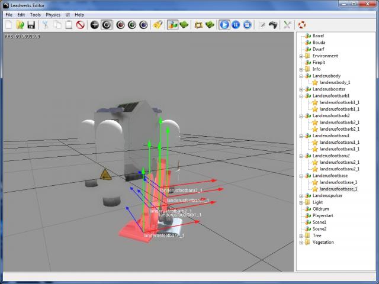Click the New scene toolbar icon
Image resolution: width=379 pixels, height=284 pixels.
click(x=9, y=25)
